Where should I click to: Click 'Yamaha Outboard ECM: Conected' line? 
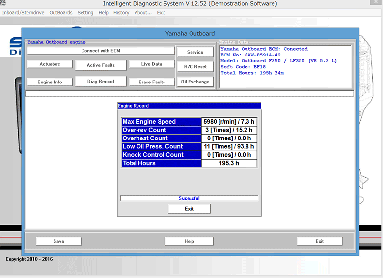click(264, 49)
